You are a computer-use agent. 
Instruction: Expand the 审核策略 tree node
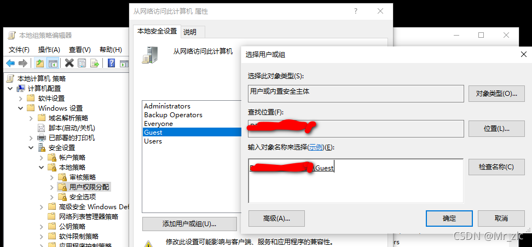(x=51, y=177)
